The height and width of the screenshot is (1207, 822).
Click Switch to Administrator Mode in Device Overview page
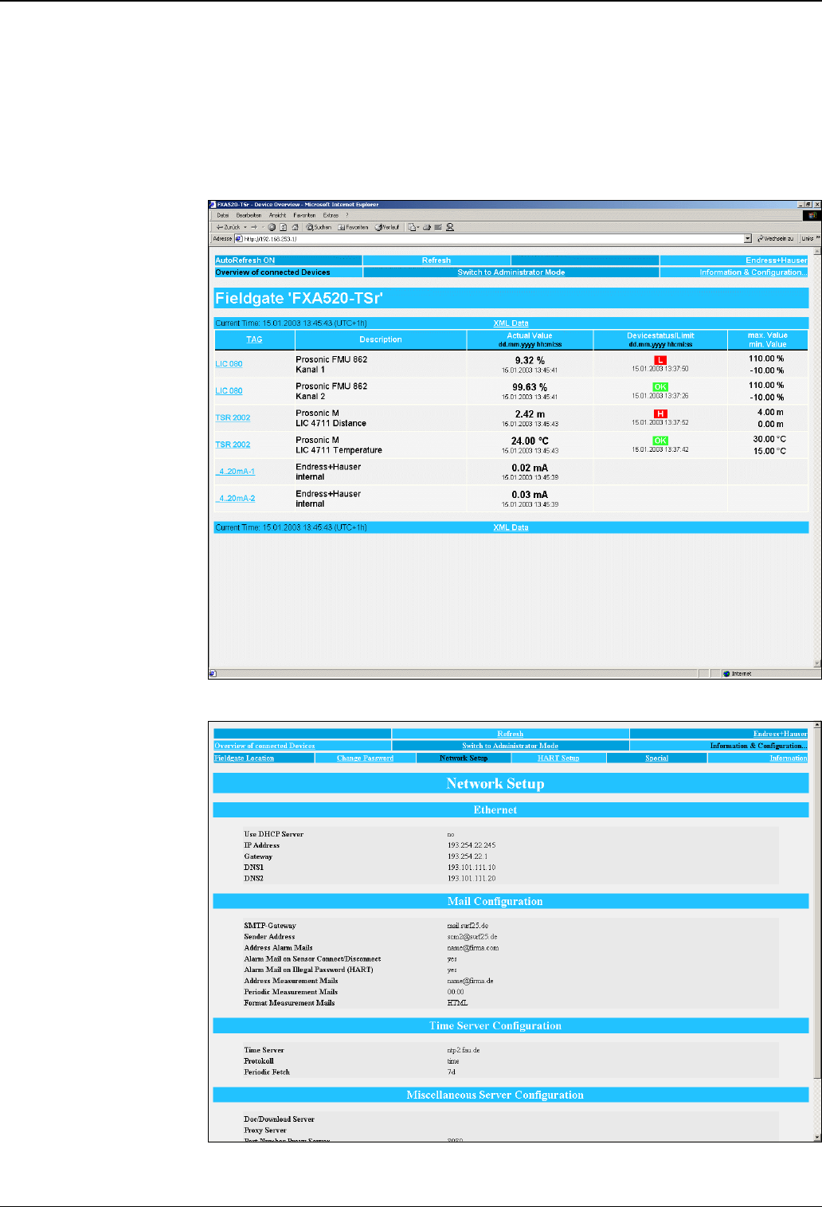click(511, 272)
